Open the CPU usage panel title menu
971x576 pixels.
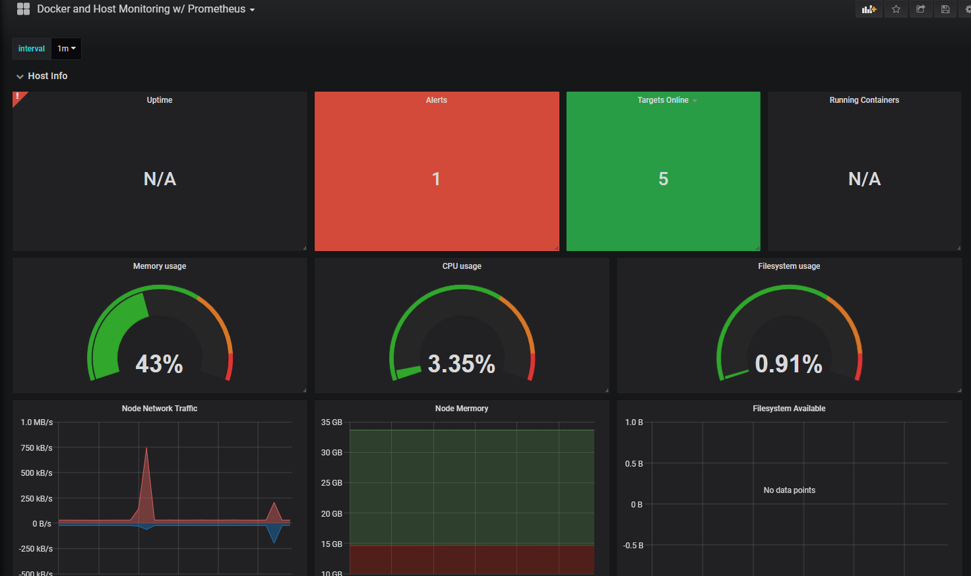462,266
